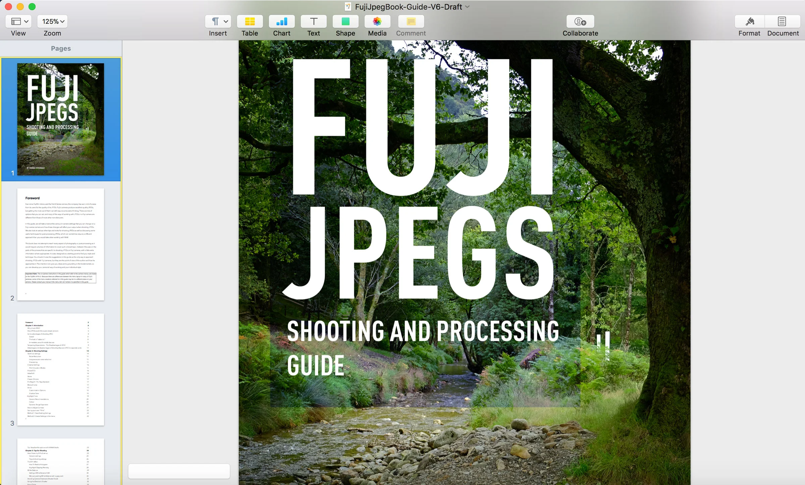This screenshot has width=805, height=485.
Task: Show the Format inspector
Action: [x=750, y=21]
